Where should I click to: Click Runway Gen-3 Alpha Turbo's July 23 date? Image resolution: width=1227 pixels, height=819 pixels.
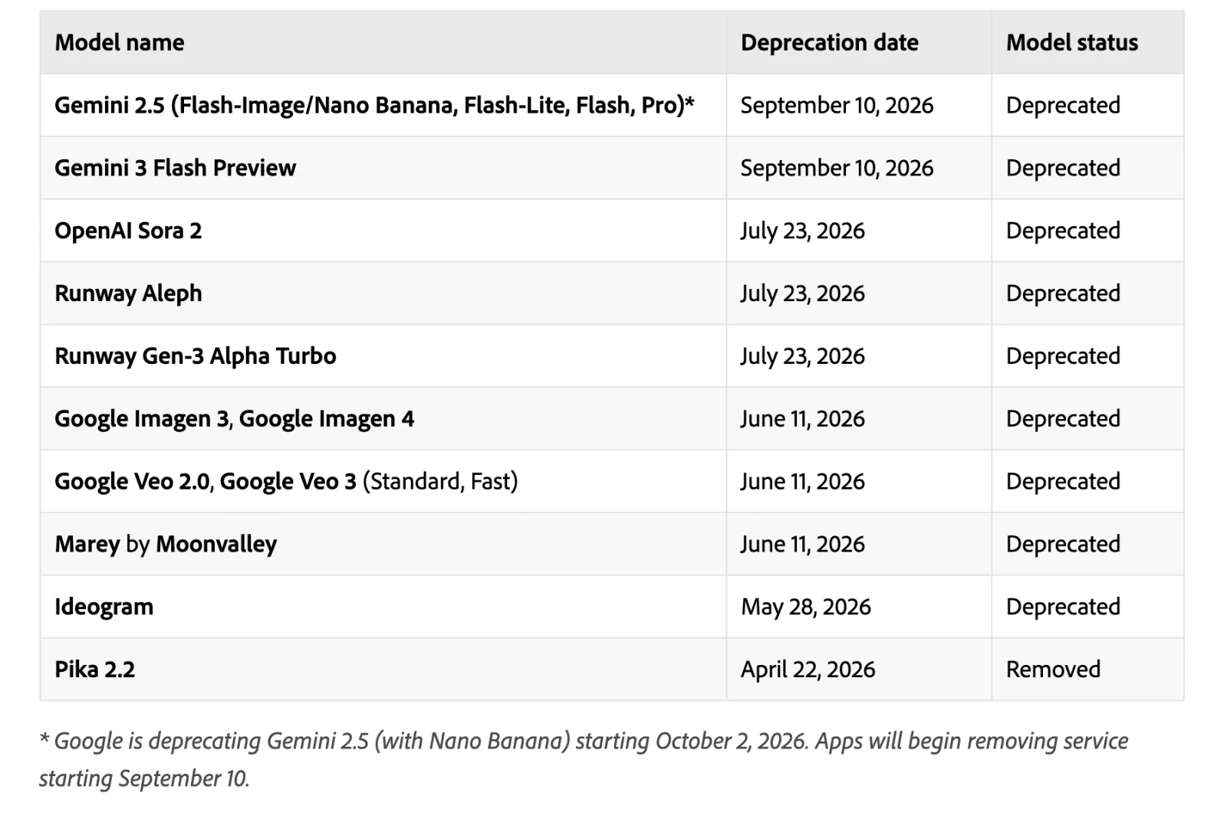pos(802,356)
